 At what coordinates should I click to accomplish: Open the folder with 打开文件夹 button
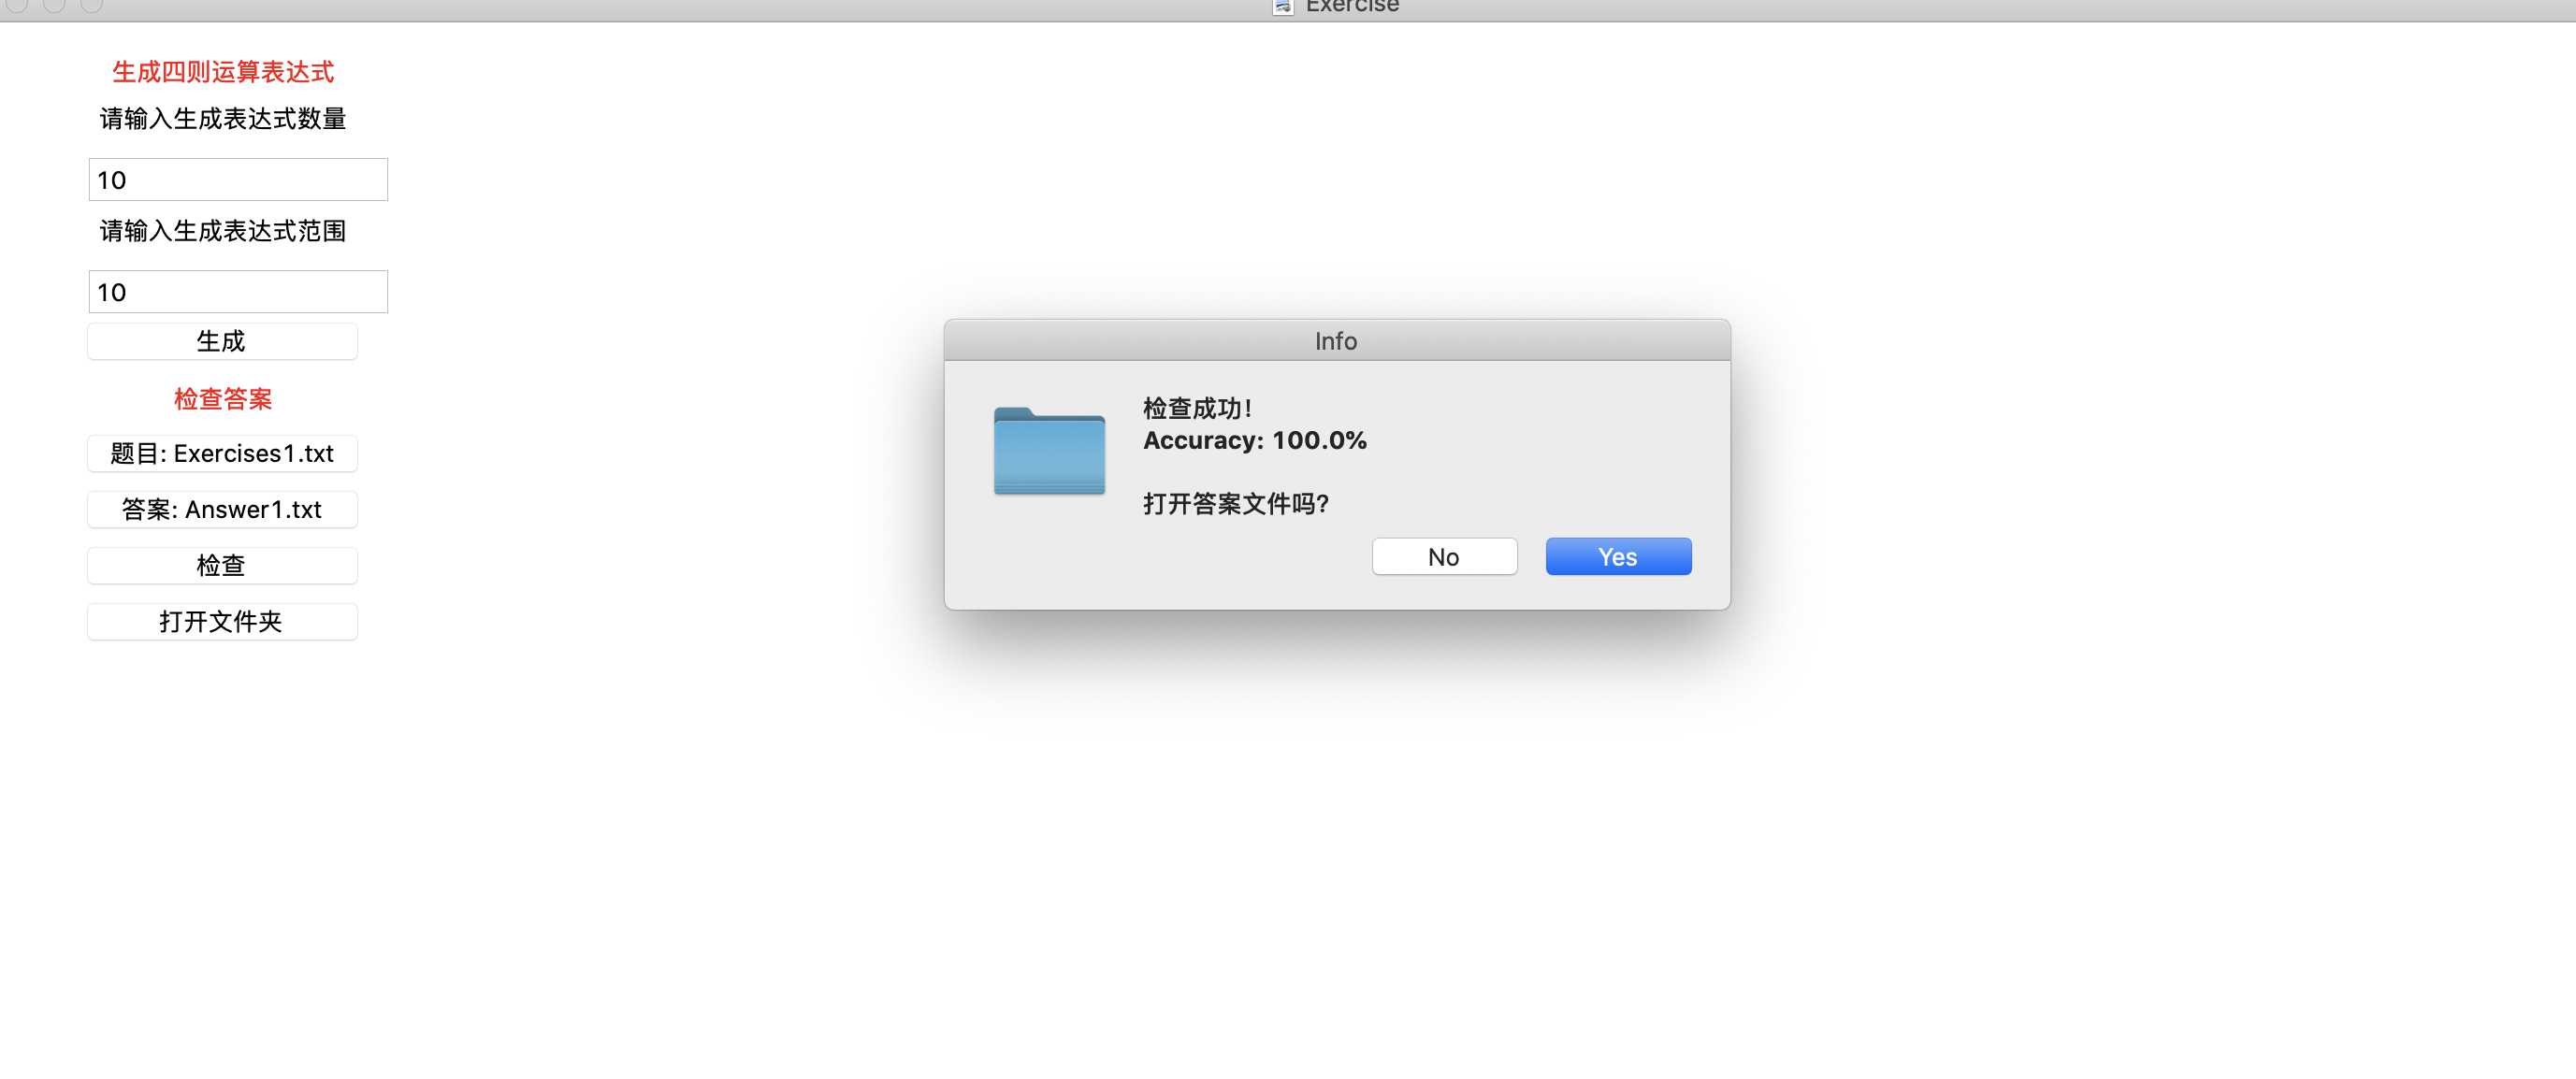[222, 622]
